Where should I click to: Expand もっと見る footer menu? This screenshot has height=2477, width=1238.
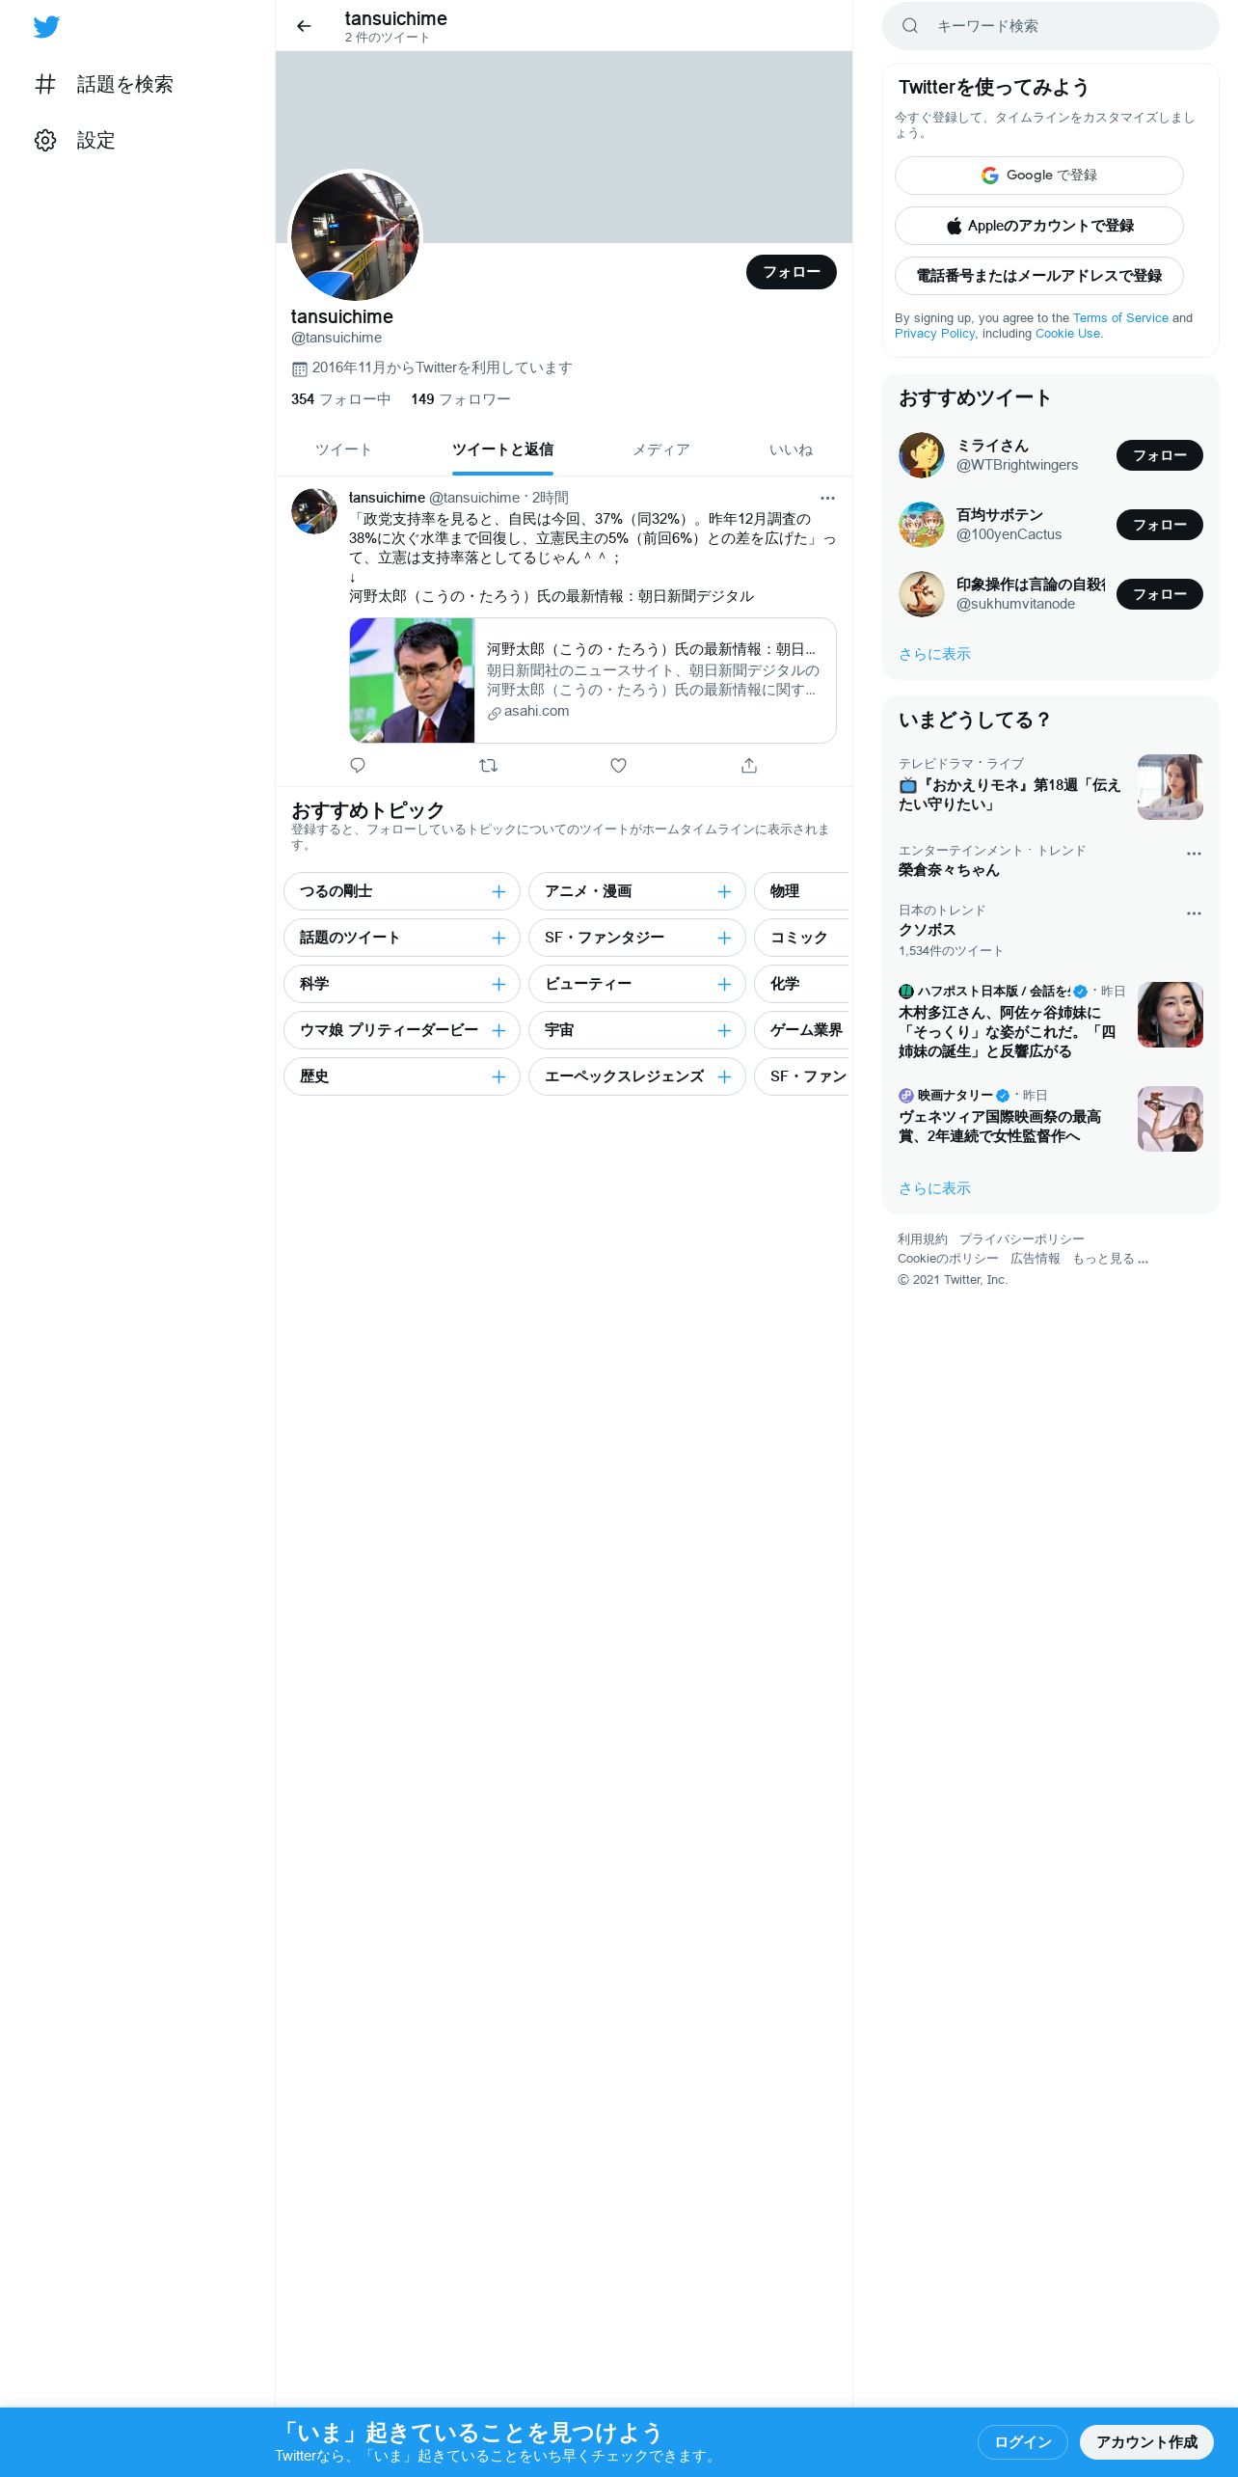tap(1111, 1259)
